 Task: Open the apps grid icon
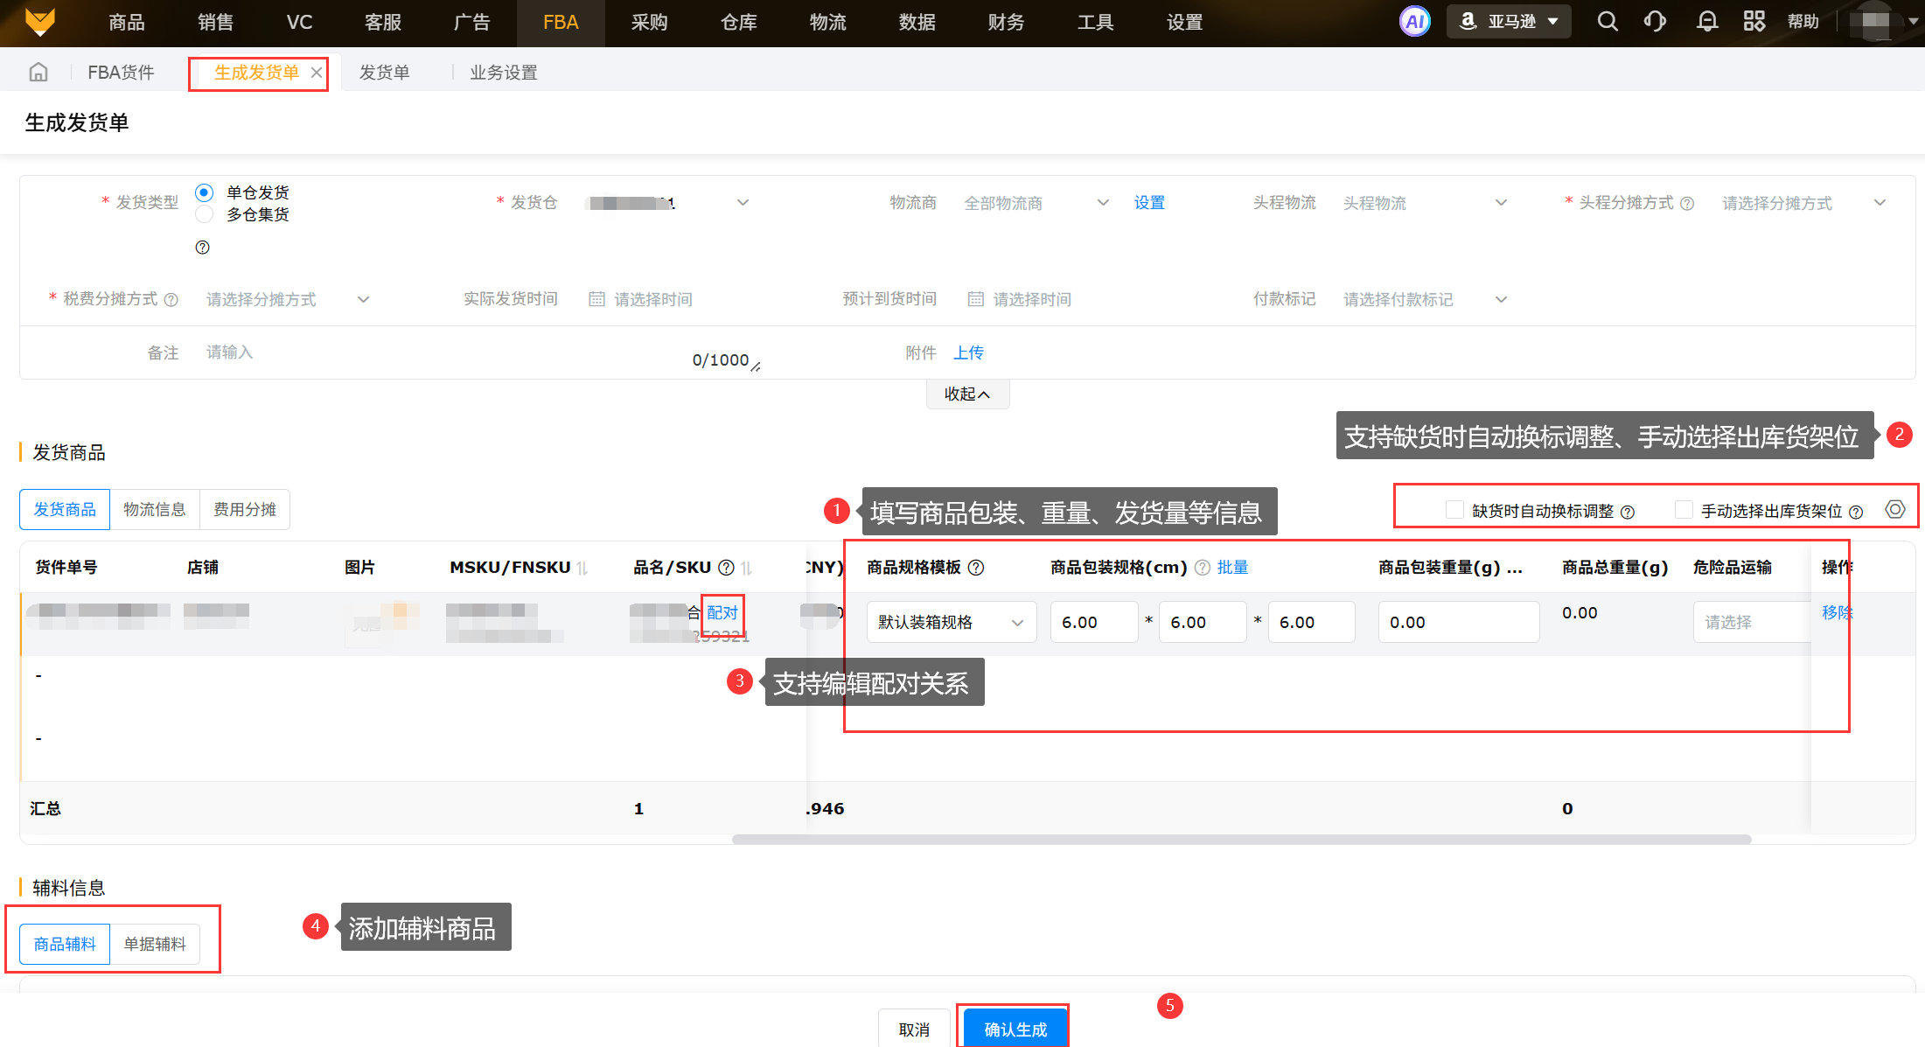(1754, 22)
